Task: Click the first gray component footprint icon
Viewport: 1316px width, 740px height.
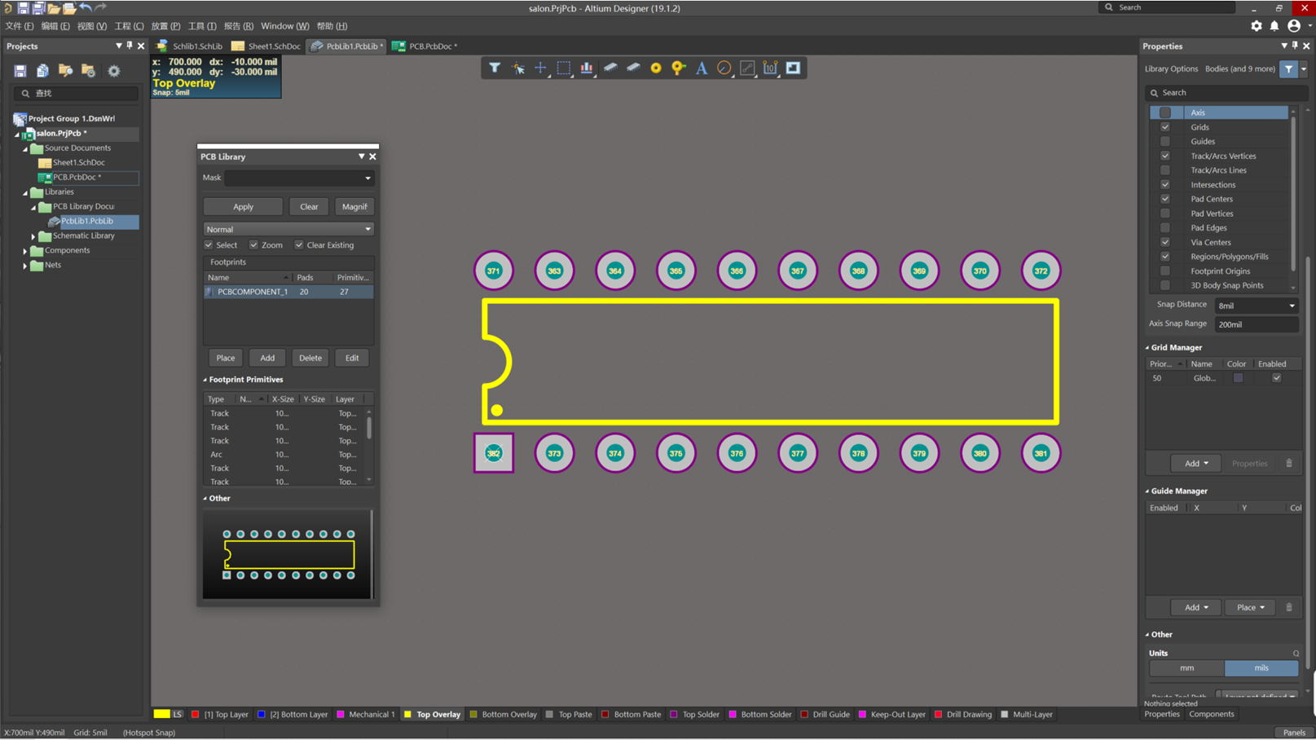Action: pyautogui.click(x=610, y=68)
